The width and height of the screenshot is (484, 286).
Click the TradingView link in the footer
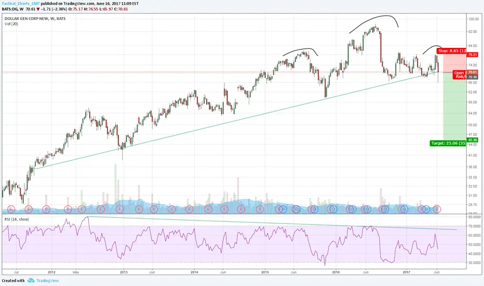click(48, 280)
